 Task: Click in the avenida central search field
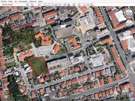(14, 4)
